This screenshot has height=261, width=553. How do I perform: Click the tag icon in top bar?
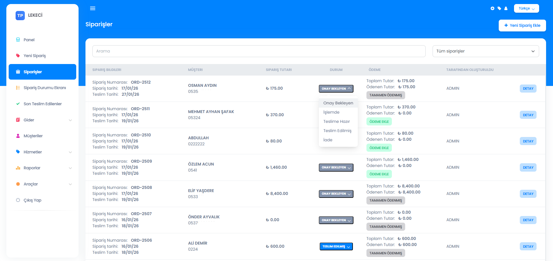point(499,8)
